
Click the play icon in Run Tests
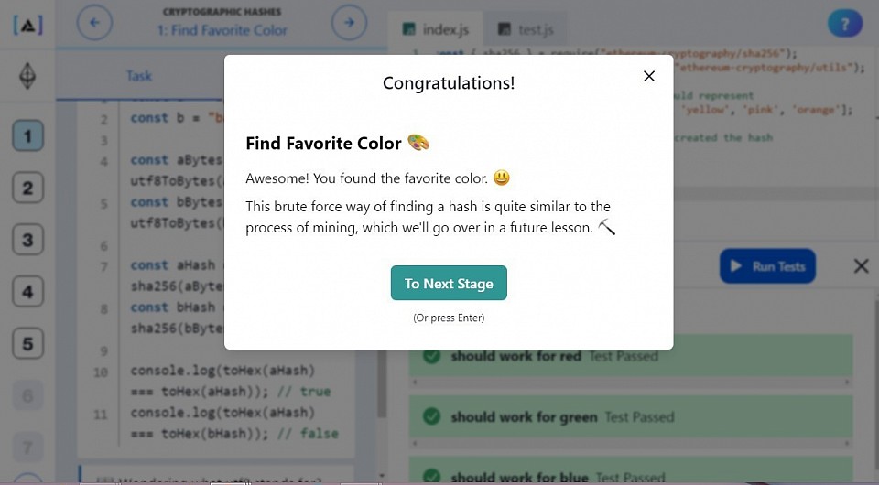(736, 266)
